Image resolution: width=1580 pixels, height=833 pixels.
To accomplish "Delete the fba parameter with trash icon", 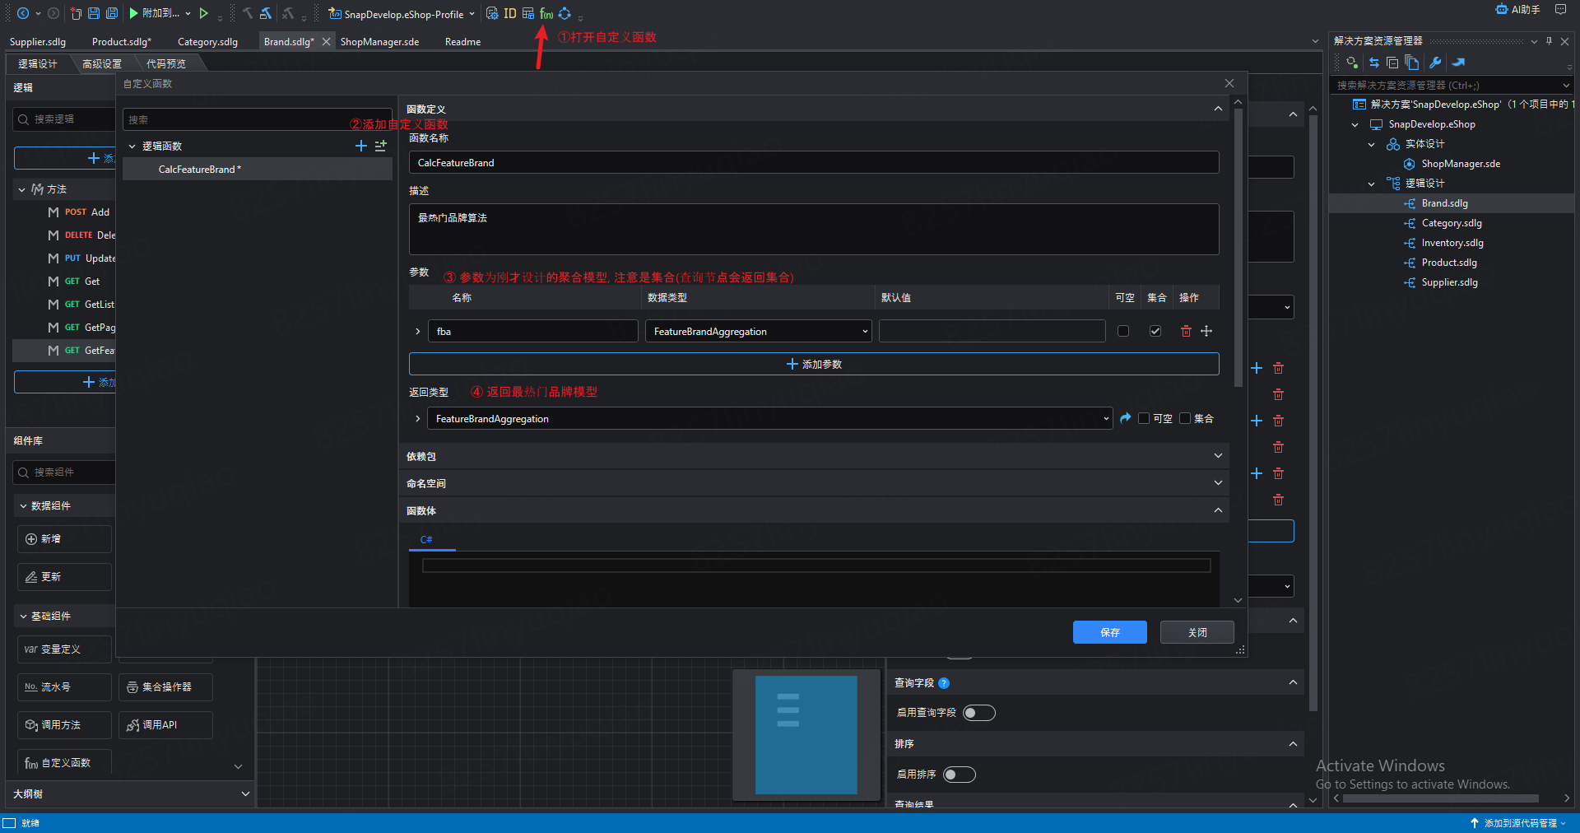I will point(1186,331).
